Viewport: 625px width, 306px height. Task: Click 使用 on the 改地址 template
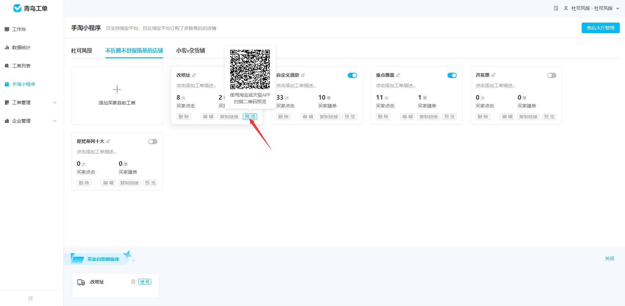pyautogui.click(x=145, y=282)
